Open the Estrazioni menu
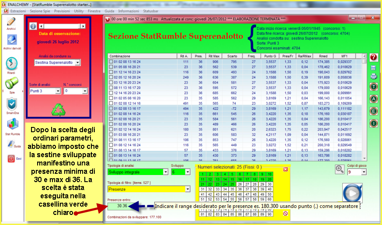Image resolution: width=382 pixels, height=225 pixels. 18,11
